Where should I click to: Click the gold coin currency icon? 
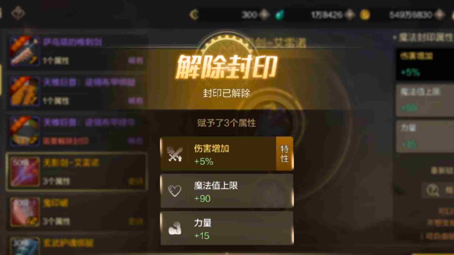(365, 15)
